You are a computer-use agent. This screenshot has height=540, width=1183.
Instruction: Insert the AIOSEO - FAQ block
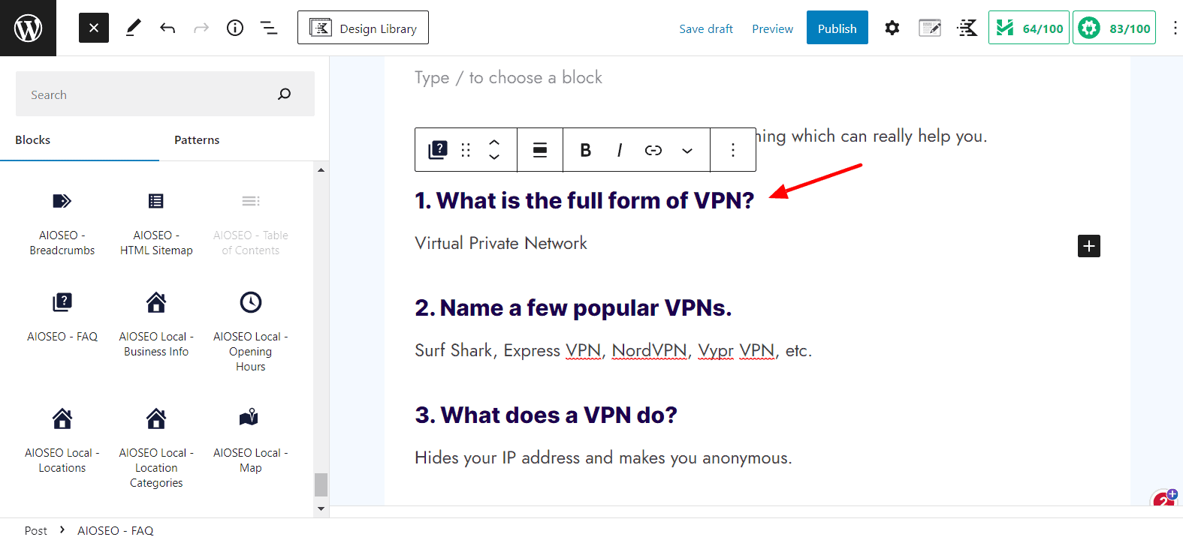tap(62, 316)
